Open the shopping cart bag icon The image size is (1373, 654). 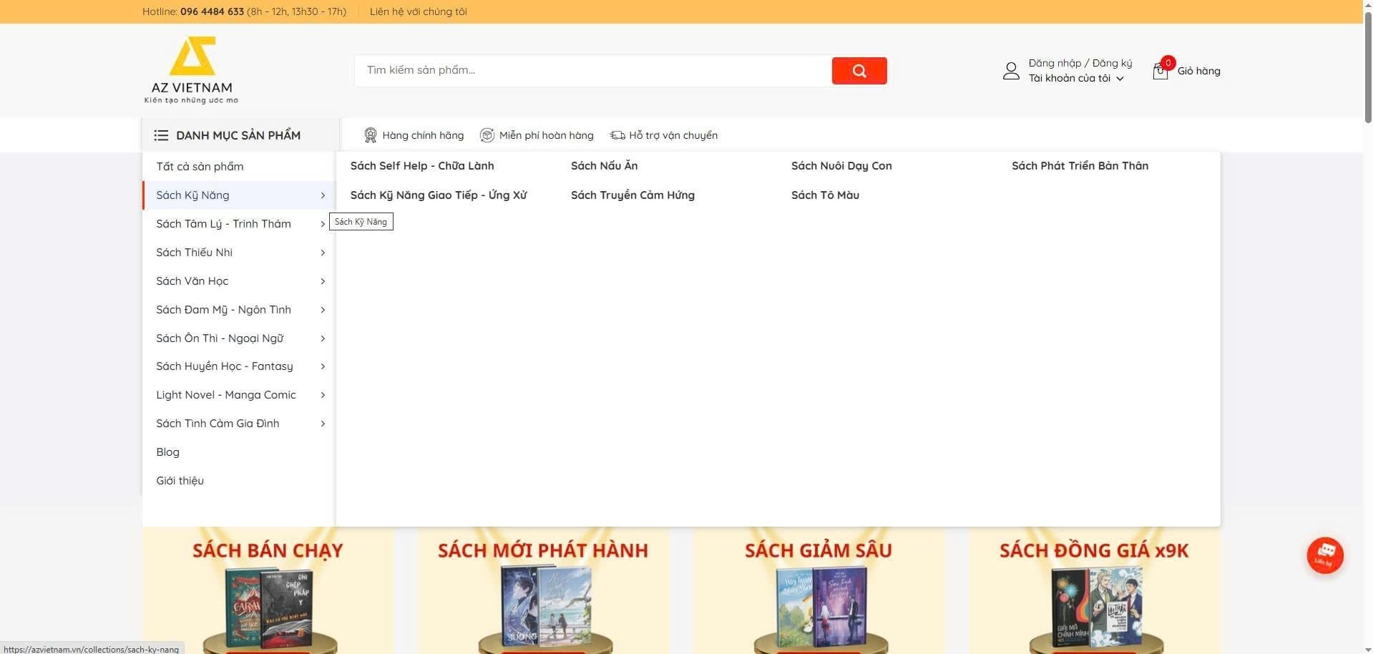[1160, 71]
